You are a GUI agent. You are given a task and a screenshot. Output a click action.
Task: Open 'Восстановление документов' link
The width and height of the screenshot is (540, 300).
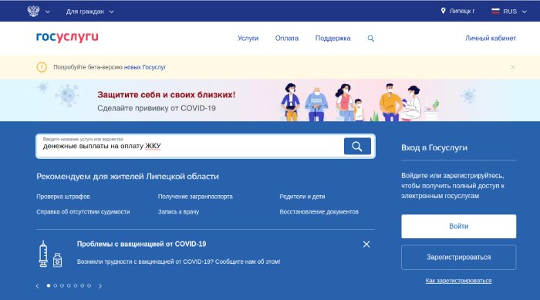coord(319,212)
